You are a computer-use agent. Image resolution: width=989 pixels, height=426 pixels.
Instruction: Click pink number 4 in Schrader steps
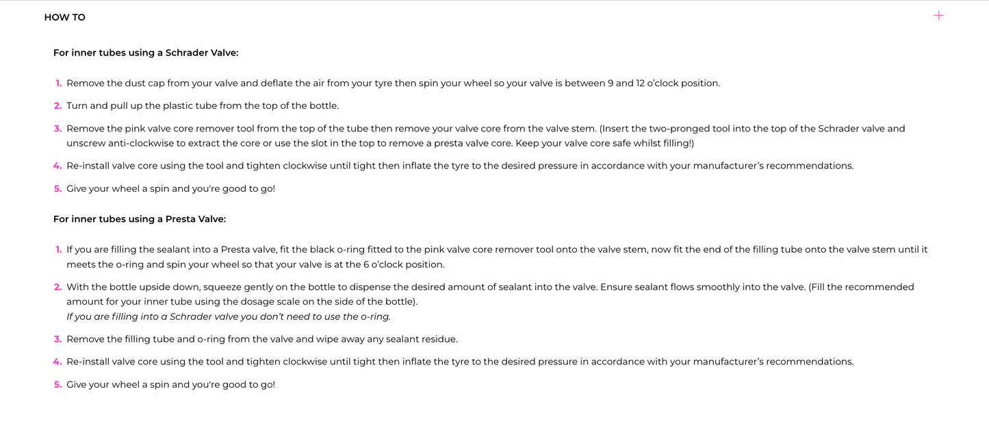point(57,166)
